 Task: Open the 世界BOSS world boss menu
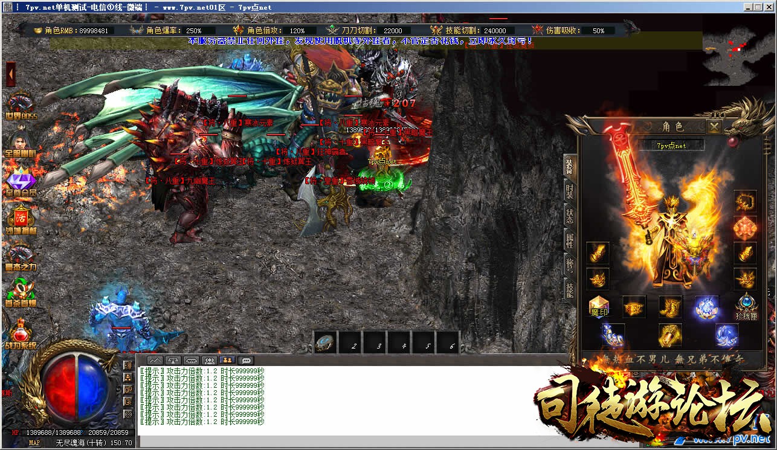(x=21, y=106)
